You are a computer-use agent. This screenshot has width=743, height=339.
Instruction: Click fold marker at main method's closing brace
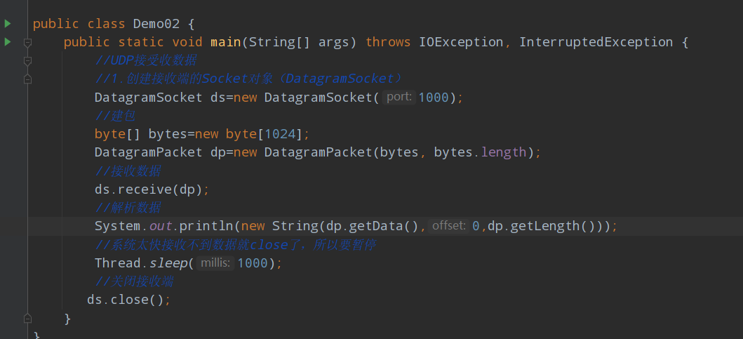(27, 318)
